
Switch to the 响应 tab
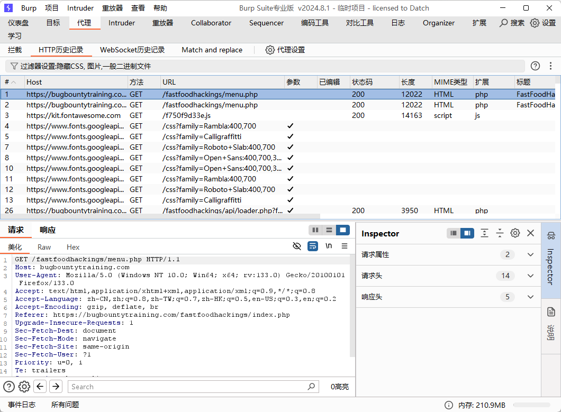(x=48, y=230)
